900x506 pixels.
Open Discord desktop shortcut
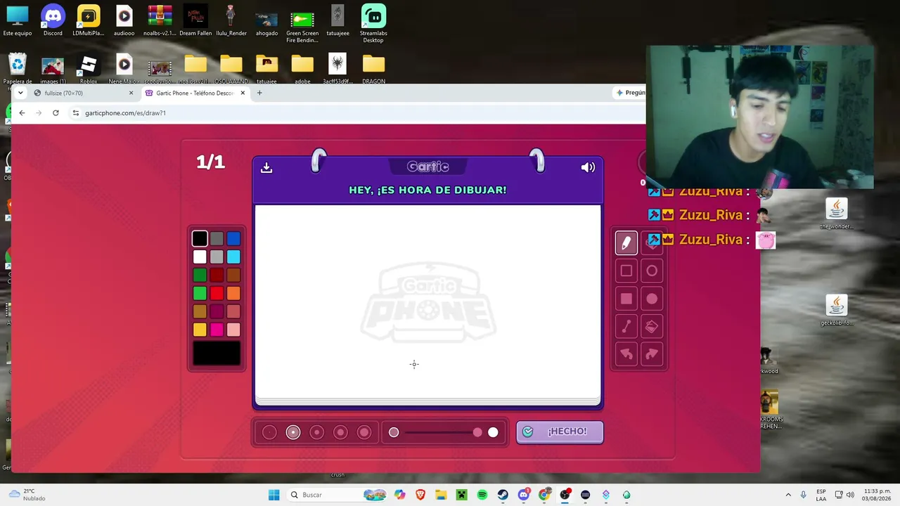(53, 20)
